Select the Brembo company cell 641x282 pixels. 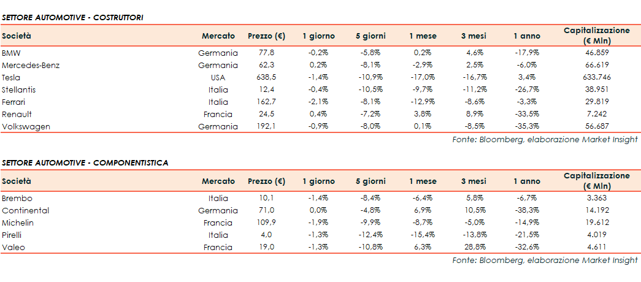click(17, 198)
